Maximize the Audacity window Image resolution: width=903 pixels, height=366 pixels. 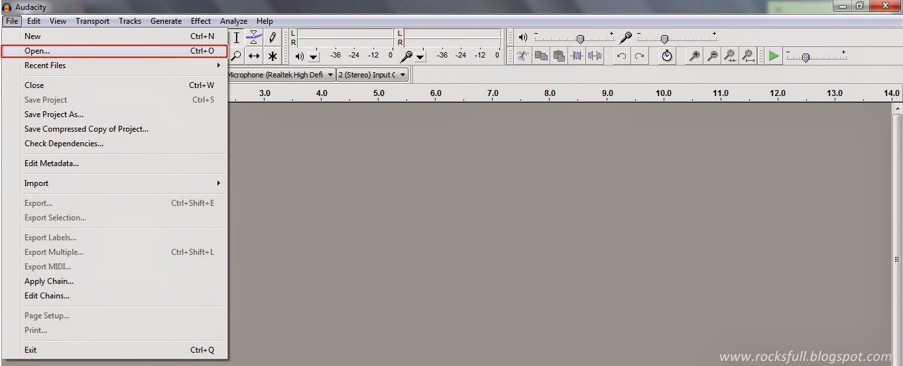[860, 6]
